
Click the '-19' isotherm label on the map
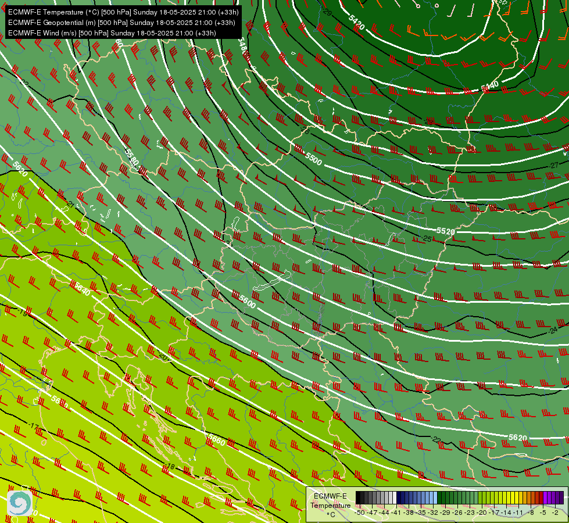tap(23, 312)
